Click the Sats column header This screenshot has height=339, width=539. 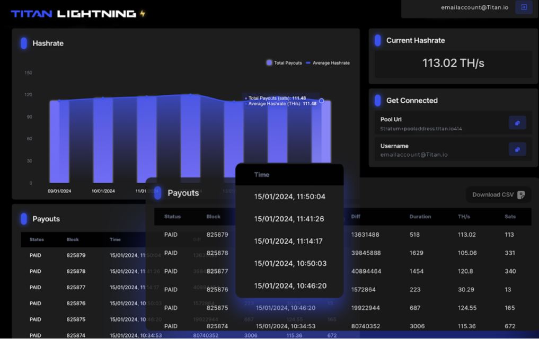click(x=510, y=217)
